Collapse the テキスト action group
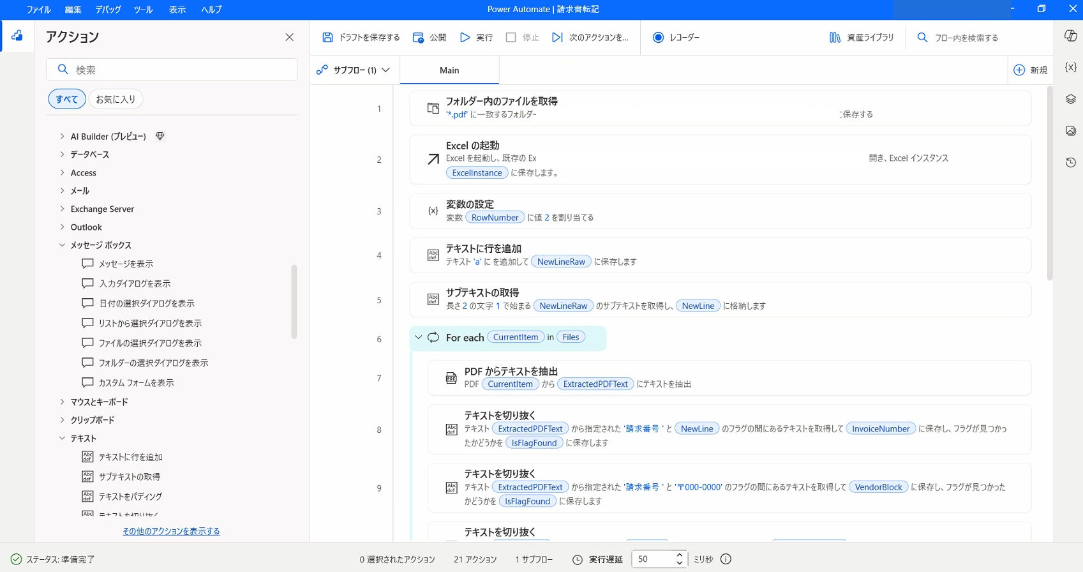This screenshot has height=572, width=1083. pos(62,438)
